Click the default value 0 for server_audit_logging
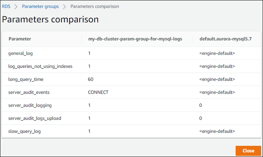The image size is (263, 157). click(201, 105)
